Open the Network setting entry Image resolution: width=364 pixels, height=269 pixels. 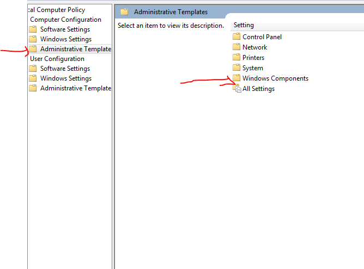click(254, 47)
